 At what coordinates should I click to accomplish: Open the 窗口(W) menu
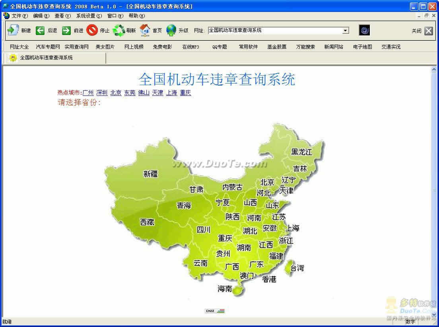point(115,16)
